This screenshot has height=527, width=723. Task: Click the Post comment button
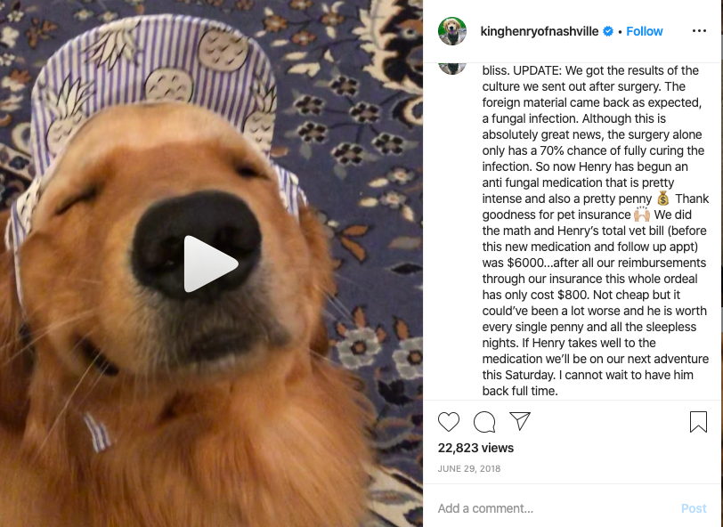pos(694,508)
